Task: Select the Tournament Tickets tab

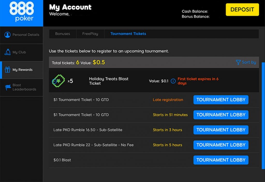Action: 128,34
